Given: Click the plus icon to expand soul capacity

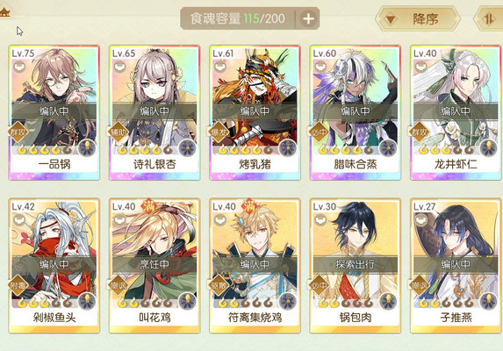Looking at the screenshot, I should [308, 18].
